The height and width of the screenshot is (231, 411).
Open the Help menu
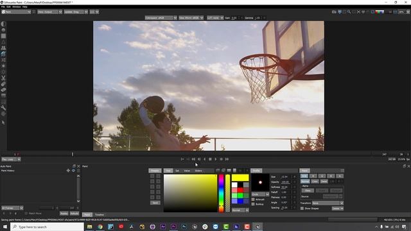tap(24, 6)
